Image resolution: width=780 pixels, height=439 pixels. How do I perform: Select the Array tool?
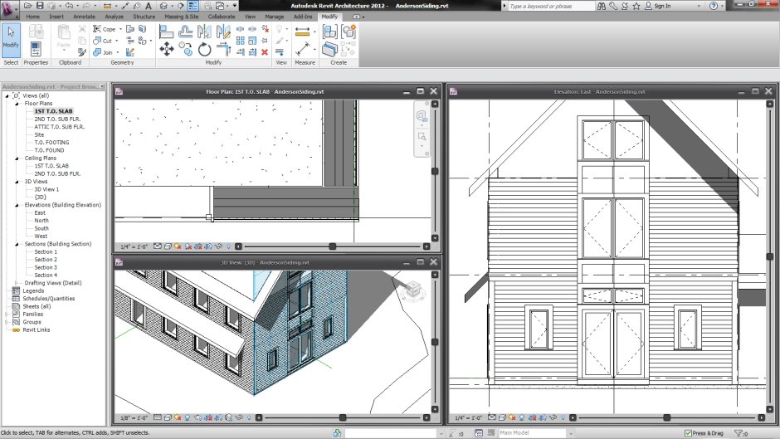(241, 41)
